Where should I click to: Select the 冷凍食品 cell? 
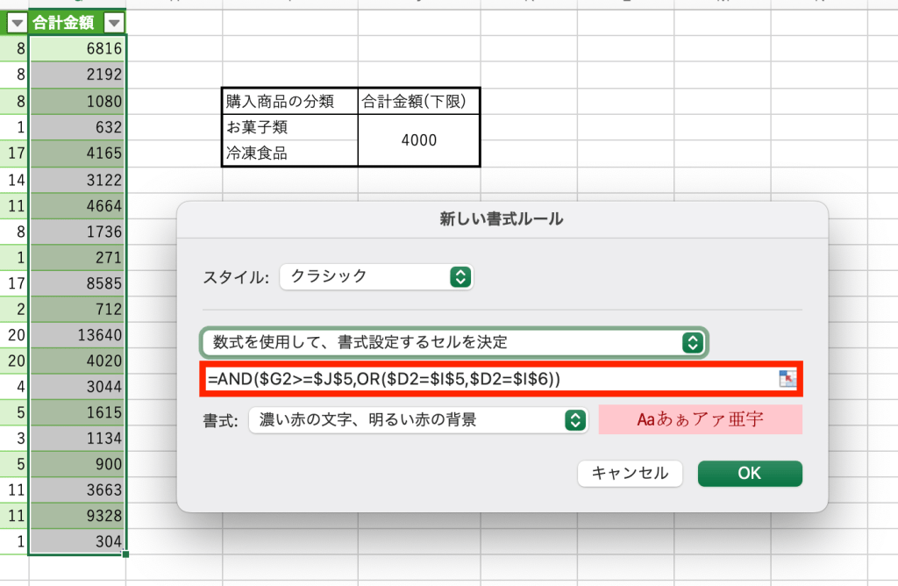[x=290, y=154]
